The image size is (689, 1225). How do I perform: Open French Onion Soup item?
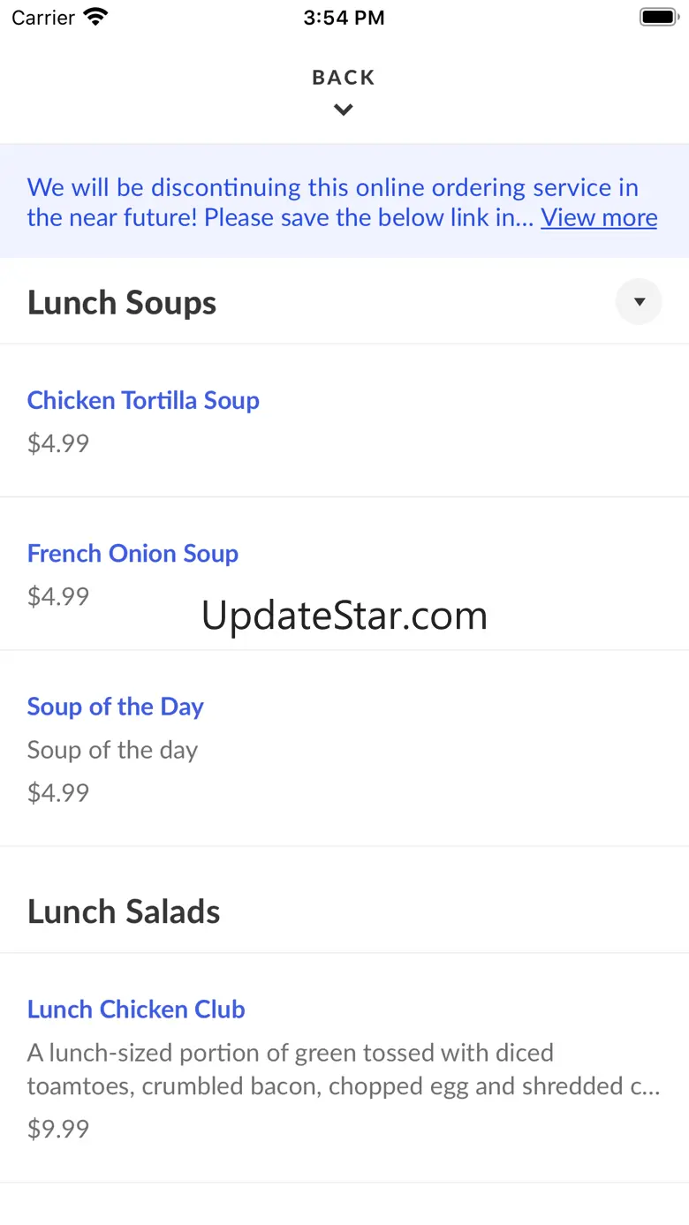[x=132, y=554]
